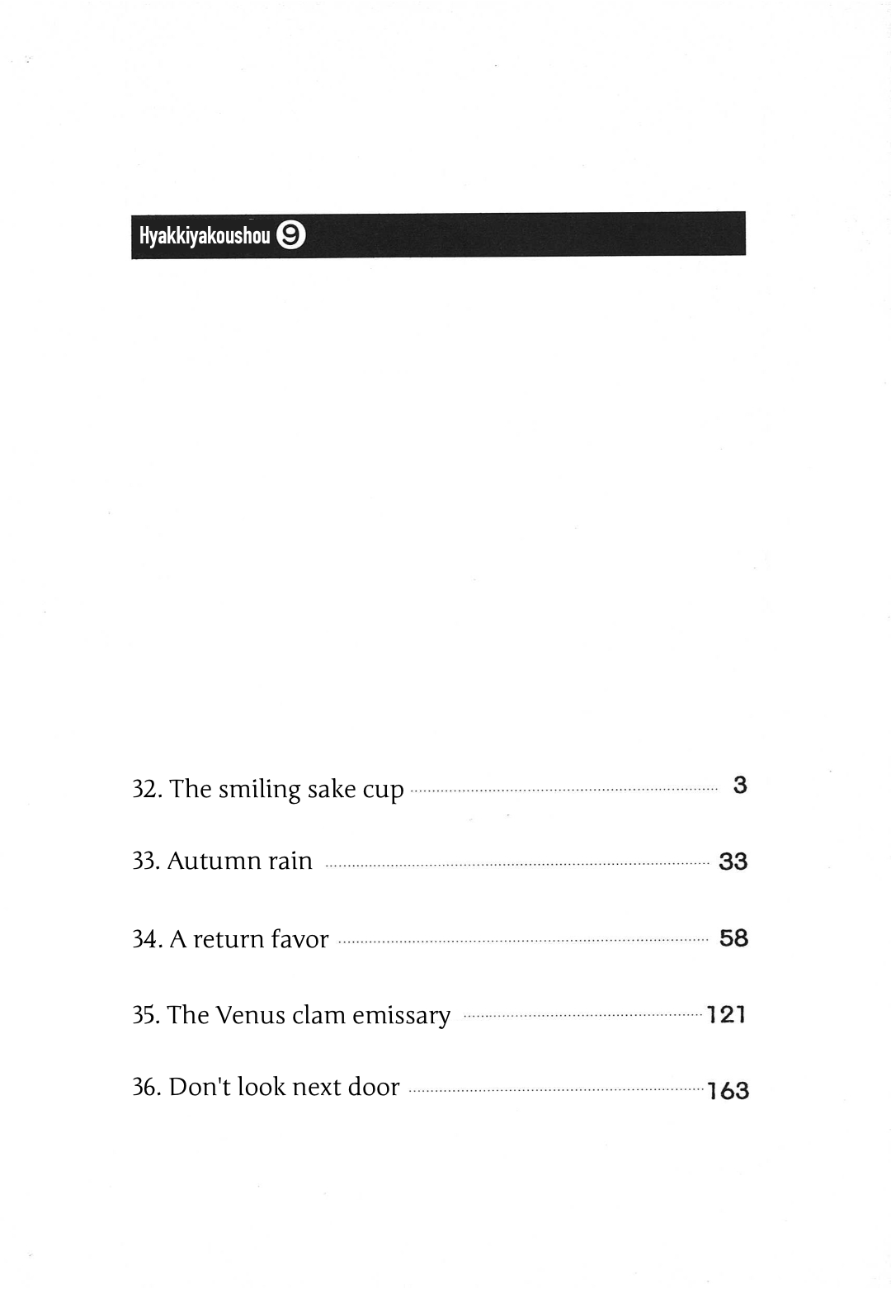
Task: Open chapter 34 A return favor
Action: point(230,939)
